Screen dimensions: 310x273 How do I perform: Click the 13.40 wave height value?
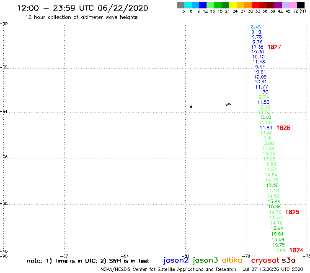[x=266, y=133]
